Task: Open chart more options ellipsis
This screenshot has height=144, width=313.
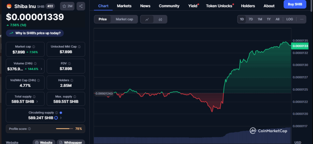Action: 302,19
